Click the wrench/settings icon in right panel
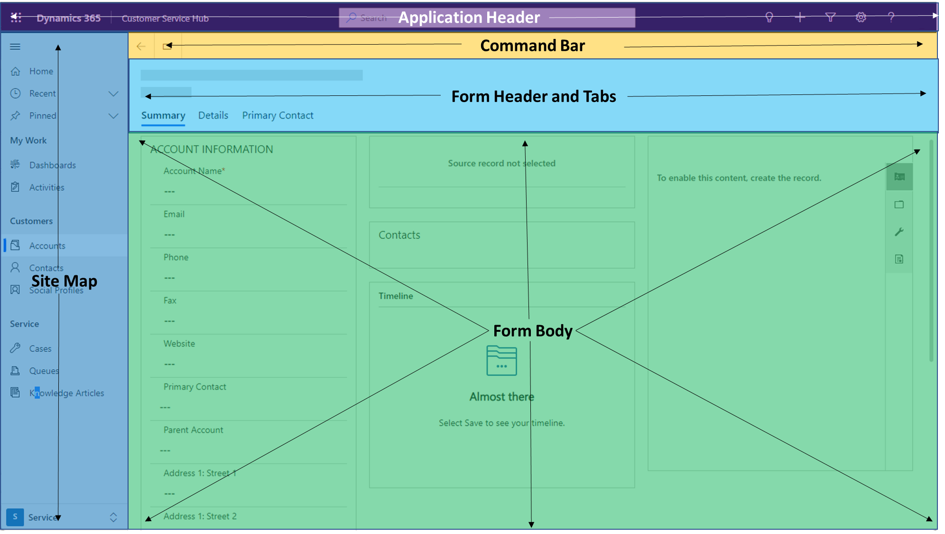This screenshot has height=534, width=945. 901,232
